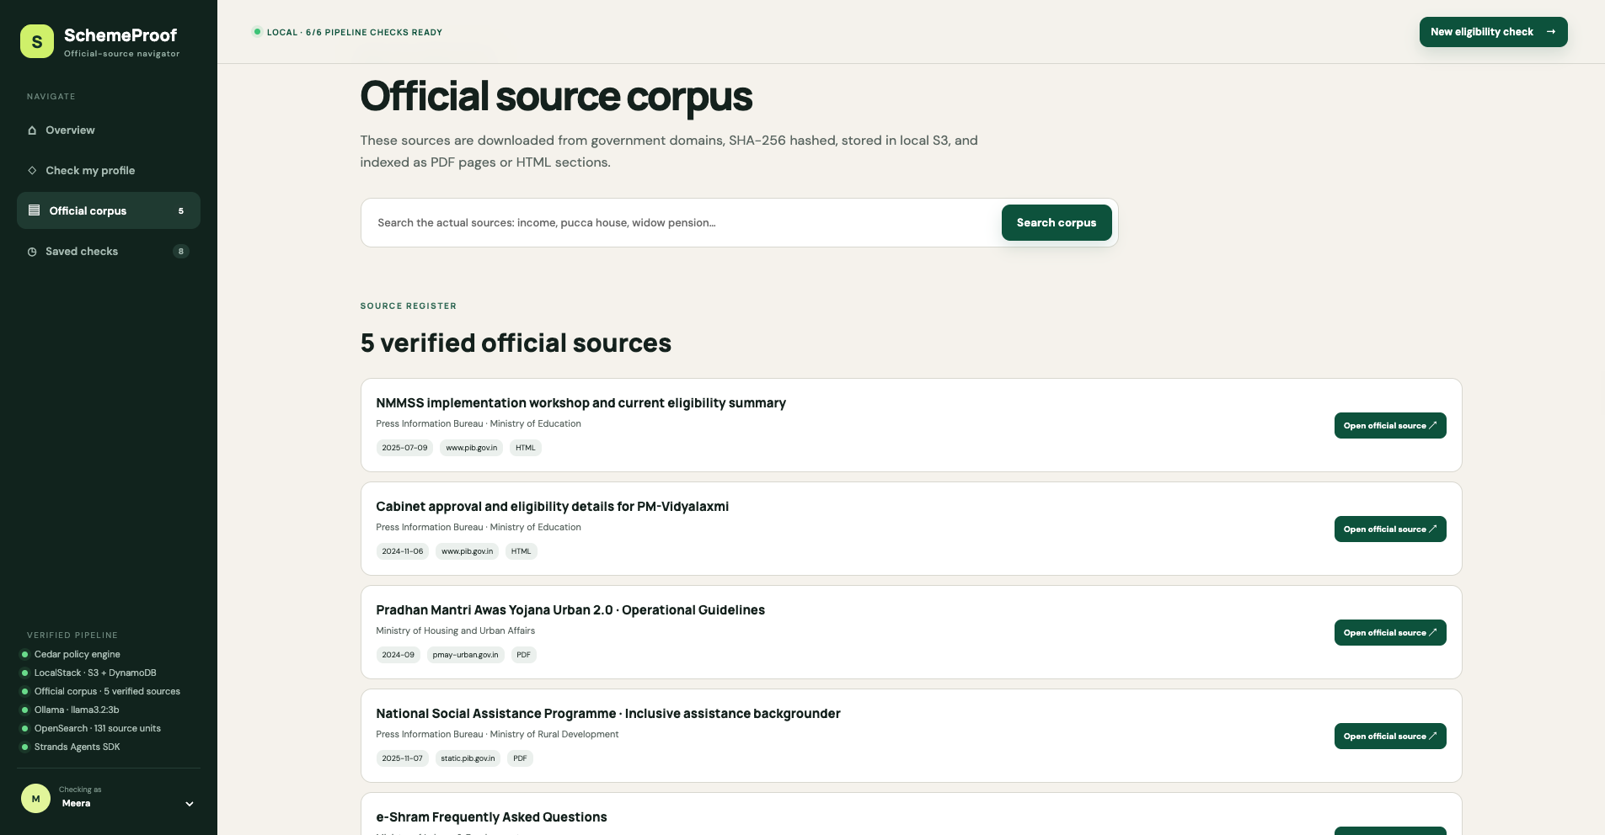This screenshot has width=1605, height=835.
Task: Open the Overview page
Action: pyautogui.click(x=109, y=130)
